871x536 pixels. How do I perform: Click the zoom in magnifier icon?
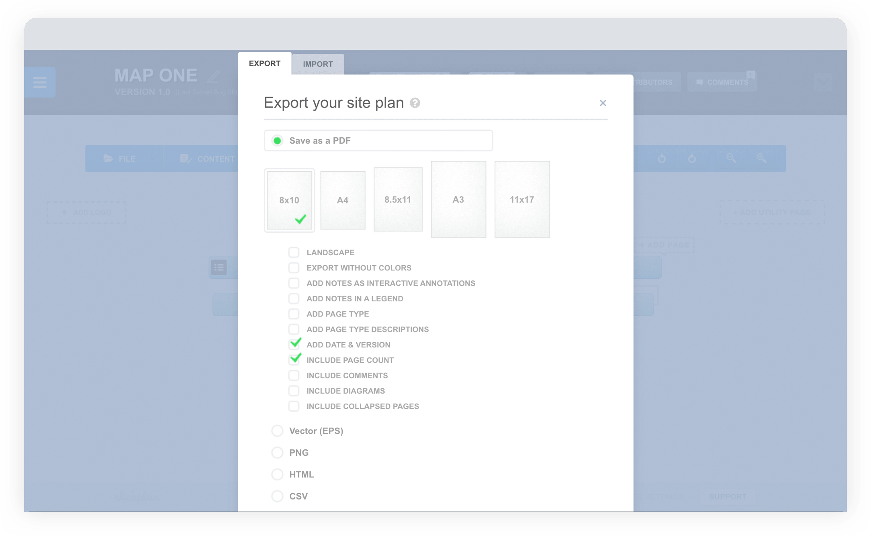click(761, 158)
